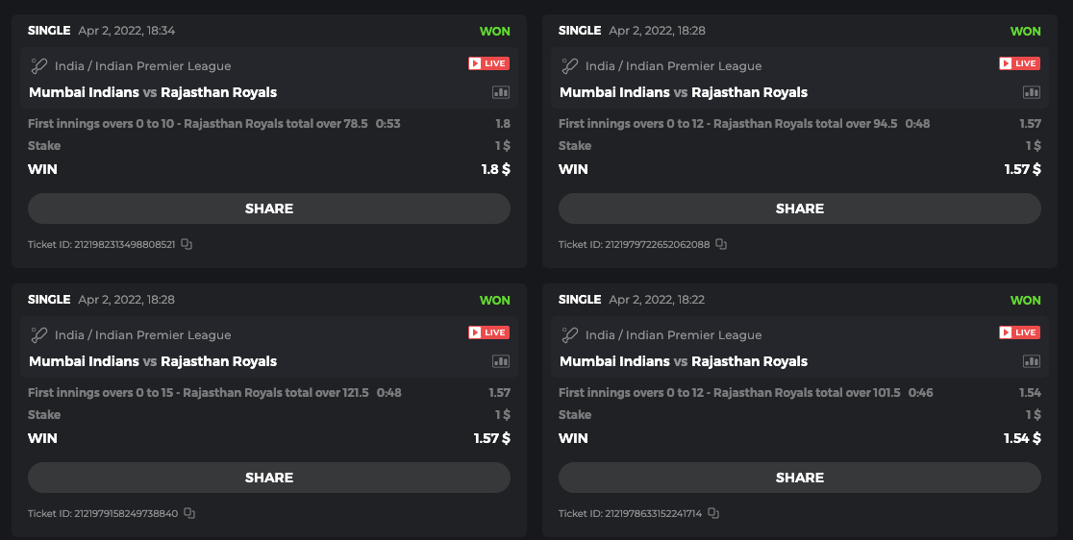
Task: Copy ticket ID ending in 241714
Action: click(x=713, y=513)
